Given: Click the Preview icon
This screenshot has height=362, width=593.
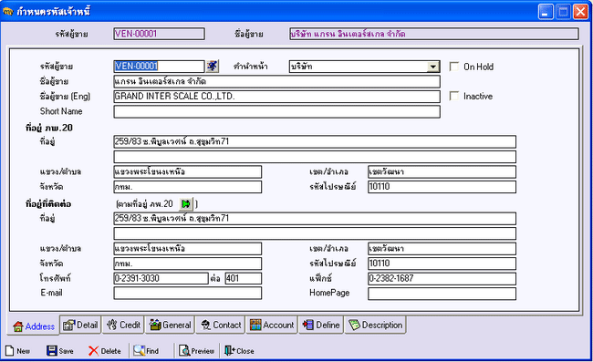Looking at the screenshot, I should [x=184, y=351].
